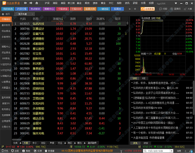Click the 代码/名称/拼音 search field
The width and height of the screenshot is (195, 153).
[x=156, y=151]
